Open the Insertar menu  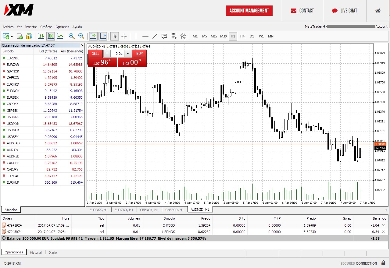(31, 27)
